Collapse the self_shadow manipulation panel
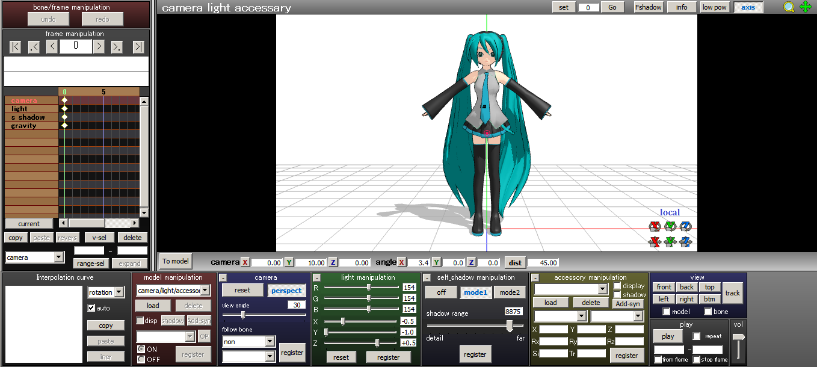Viewport: 817px width, 367px height. click(x=427, y=277)
